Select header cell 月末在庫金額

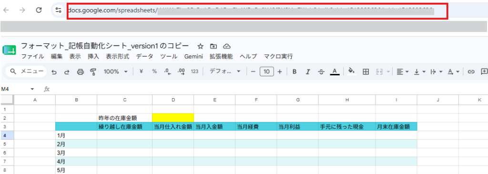click(396, 127)
